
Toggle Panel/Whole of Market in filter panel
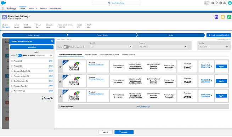19,56
